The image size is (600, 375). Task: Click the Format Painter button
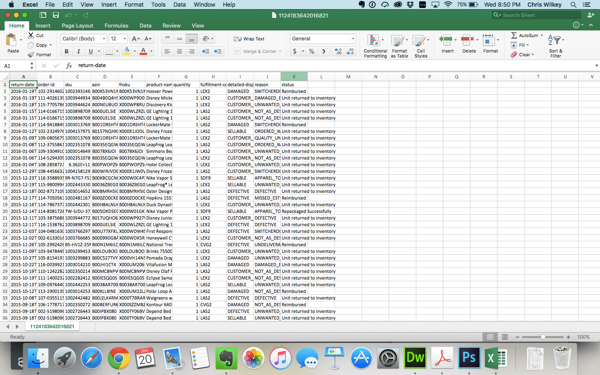tap(40, 55)
